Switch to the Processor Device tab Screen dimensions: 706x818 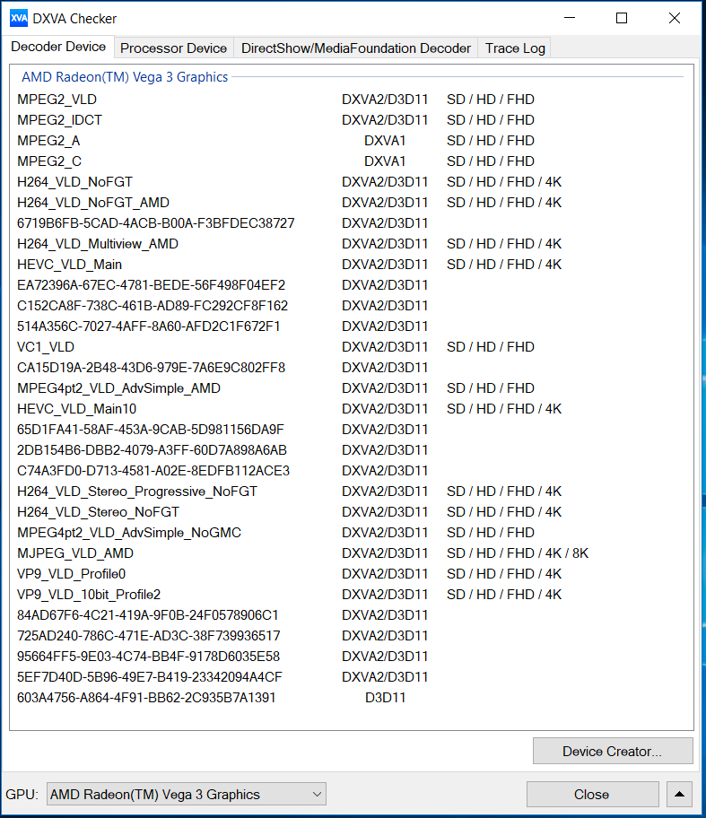click(x=173, y=48)
